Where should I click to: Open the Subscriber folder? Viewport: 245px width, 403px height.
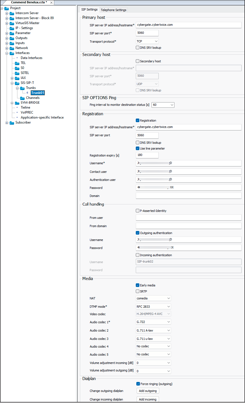[23, 122]
